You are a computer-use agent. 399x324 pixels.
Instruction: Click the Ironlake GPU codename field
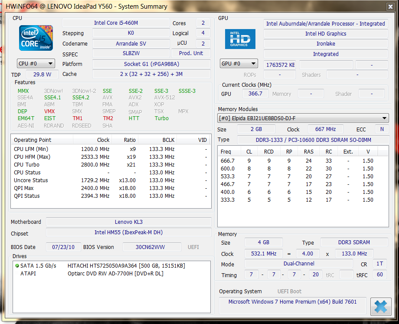pyautogui.click(x=326, y=43)
